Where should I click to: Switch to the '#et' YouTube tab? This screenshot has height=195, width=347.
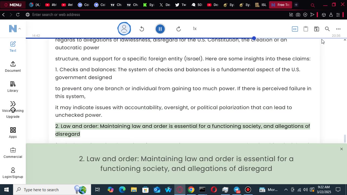tap(67, 5)
